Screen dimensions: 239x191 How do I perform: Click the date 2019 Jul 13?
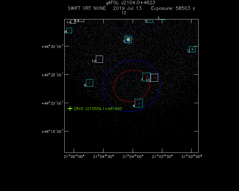tap(127, 8)
